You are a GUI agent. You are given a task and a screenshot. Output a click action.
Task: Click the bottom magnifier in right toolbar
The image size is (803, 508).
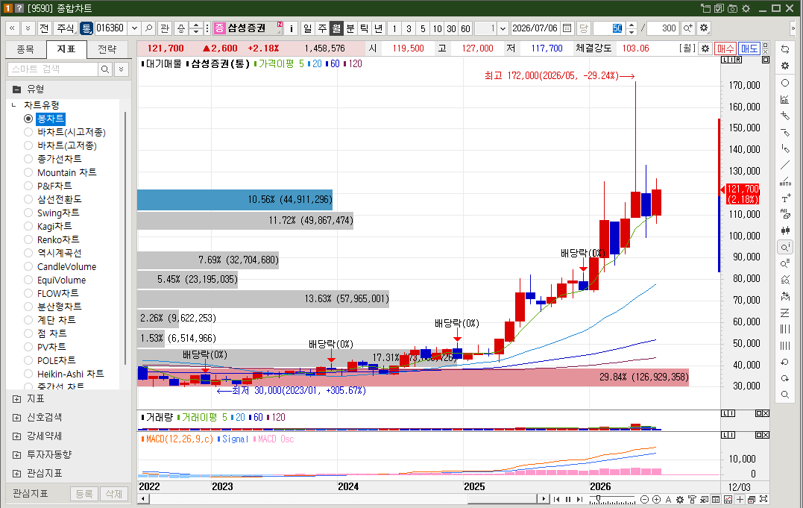click(x=785, y=395)
